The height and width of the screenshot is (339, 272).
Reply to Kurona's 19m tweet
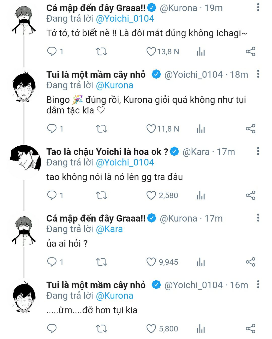pos(52,52)
